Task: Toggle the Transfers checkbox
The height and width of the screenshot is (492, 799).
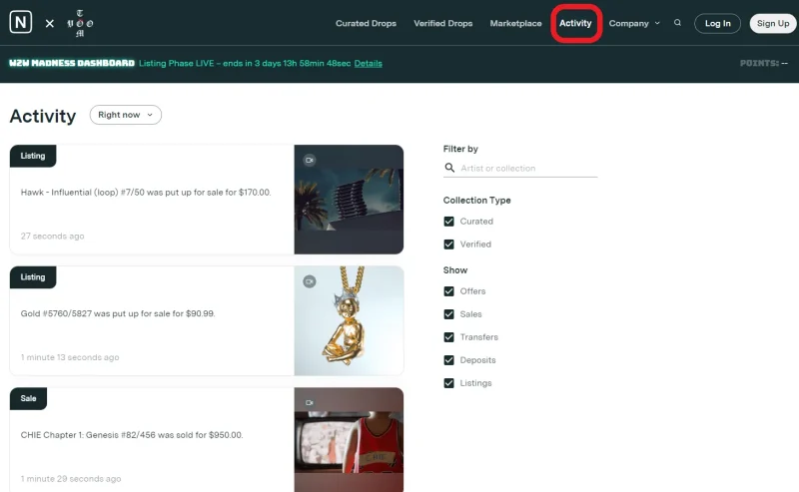Action: click(x=449, y=337)
